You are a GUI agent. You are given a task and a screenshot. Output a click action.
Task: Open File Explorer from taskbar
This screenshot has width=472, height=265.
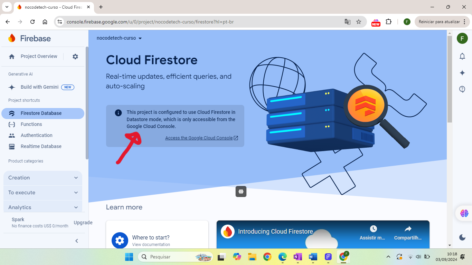(x=252, y=257)
